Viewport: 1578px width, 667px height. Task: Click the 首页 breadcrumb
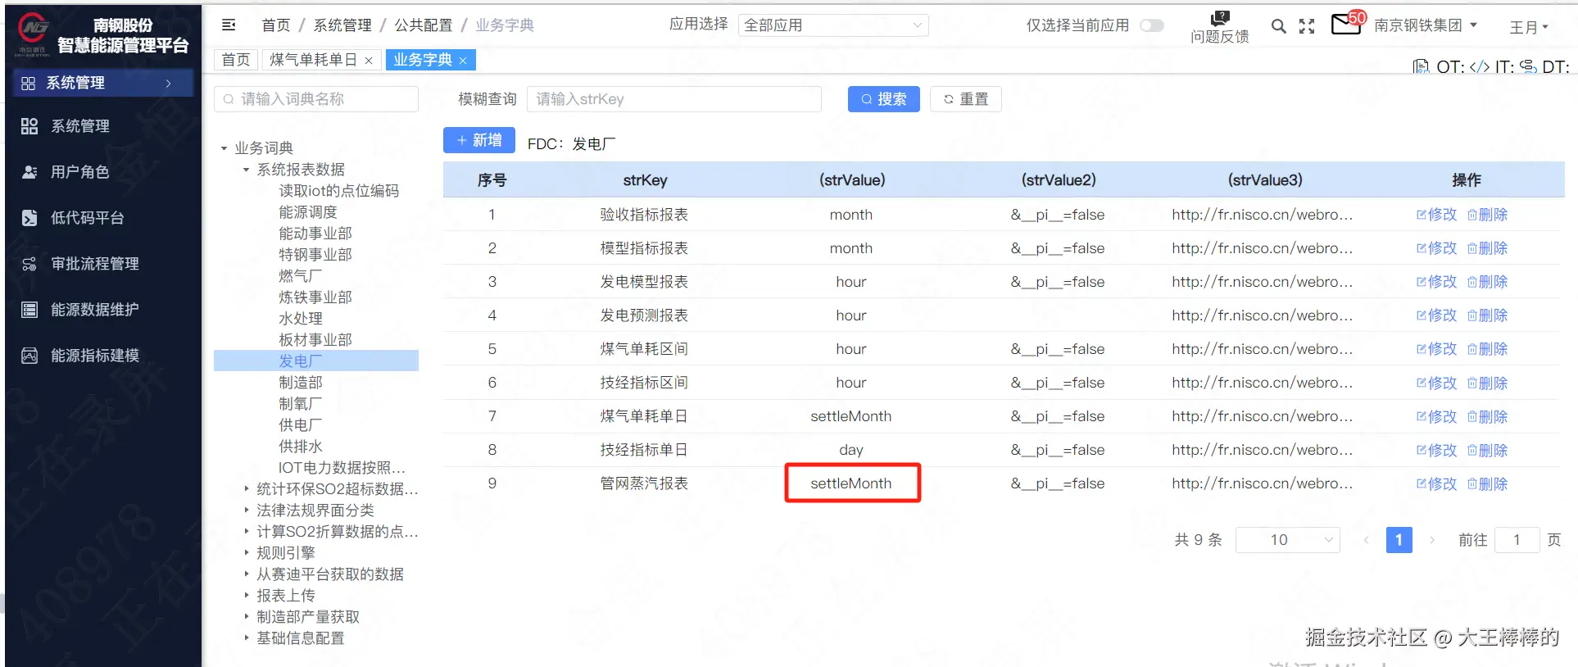click(276, 25)
